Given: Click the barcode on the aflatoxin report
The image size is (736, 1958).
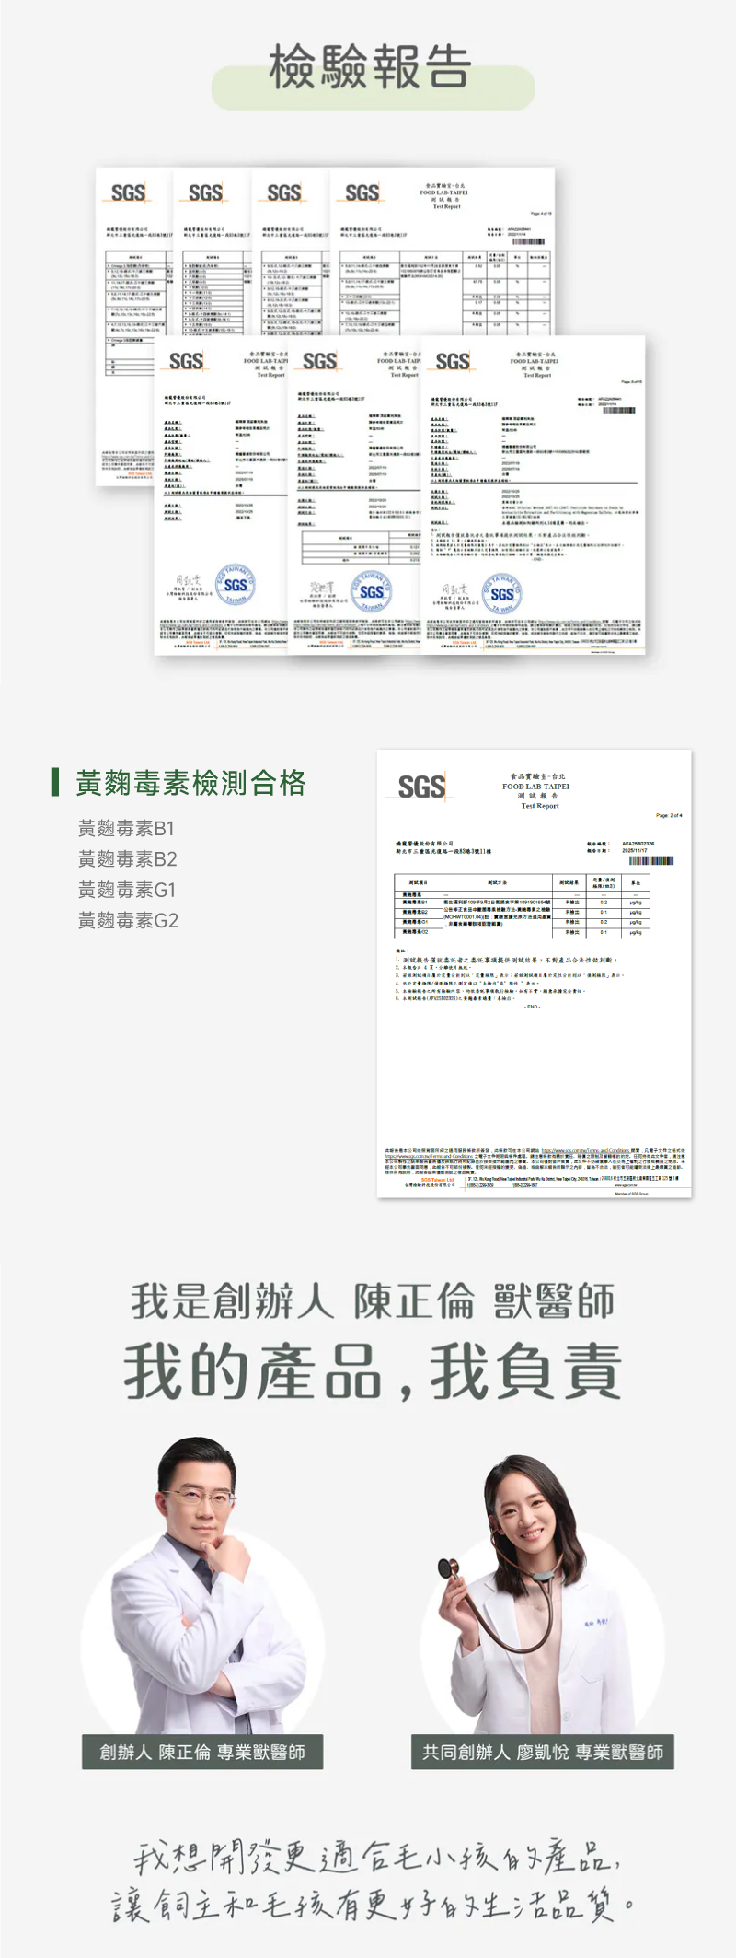Looking at the screenshot, I should pos(651,860).
